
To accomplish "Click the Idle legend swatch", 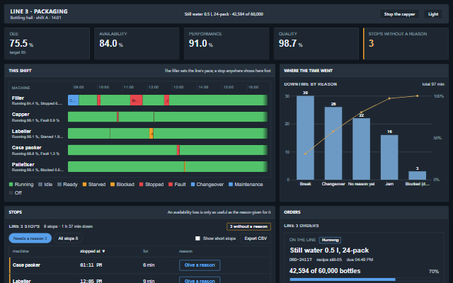I will (40, 185).
